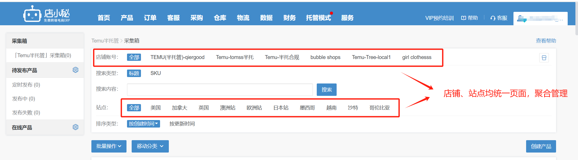
Task: Open 「Temu半托管」采集箱(0) sidebar item
Action: click(45, 55)
